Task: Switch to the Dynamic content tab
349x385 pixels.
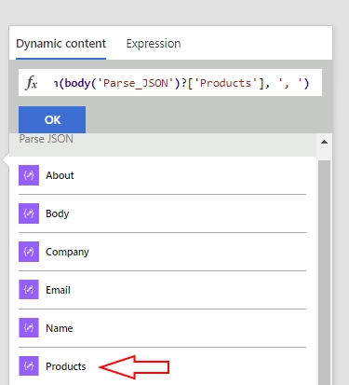Action: (x=60, y=44)
